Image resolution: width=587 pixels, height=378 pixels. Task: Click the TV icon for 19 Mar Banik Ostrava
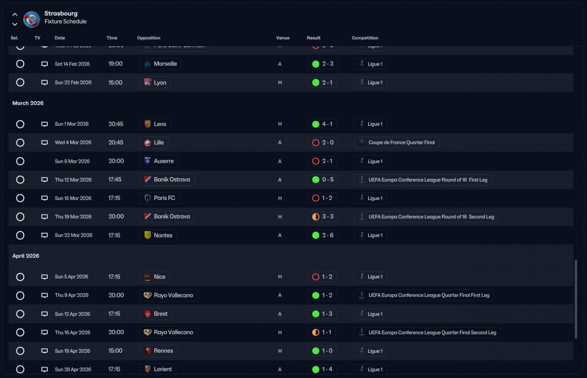coord(44,217)
